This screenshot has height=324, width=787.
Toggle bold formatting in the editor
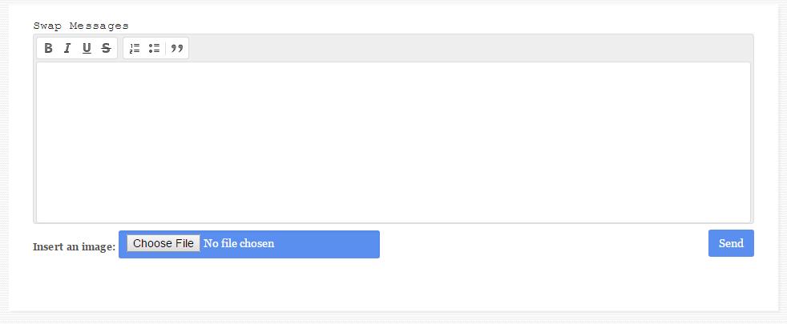(x=48, y=48)
